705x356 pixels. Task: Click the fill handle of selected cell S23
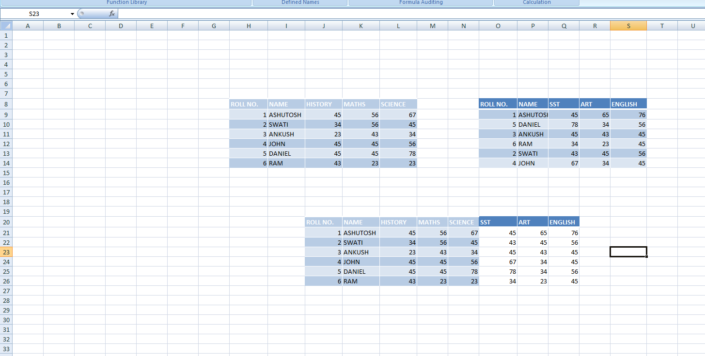point(647,257)
